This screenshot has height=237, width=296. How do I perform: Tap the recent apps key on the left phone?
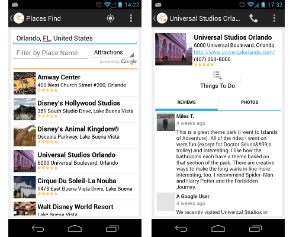point(112,229)
